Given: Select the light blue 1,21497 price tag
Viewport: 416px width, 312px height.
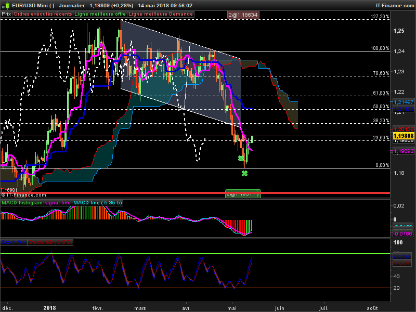Looking at the screenshot, I should (x=404, y=102).
